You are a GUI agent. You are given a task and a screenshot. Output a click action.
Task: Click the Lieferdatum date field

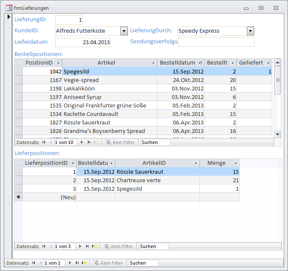point(83,42)
